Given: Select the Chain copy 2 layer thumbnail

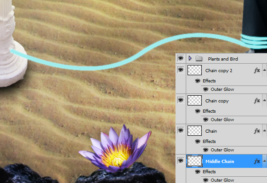Looking at the screenshot, I should click(195, 70).
